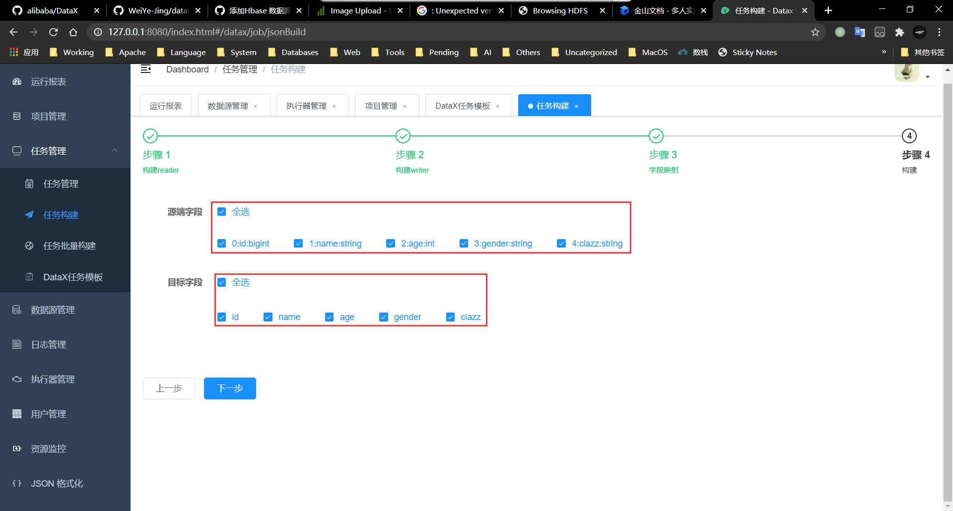Click the 执行器管理 sidebar icon
Screen dimensions: 953x511
click(17, 379)
